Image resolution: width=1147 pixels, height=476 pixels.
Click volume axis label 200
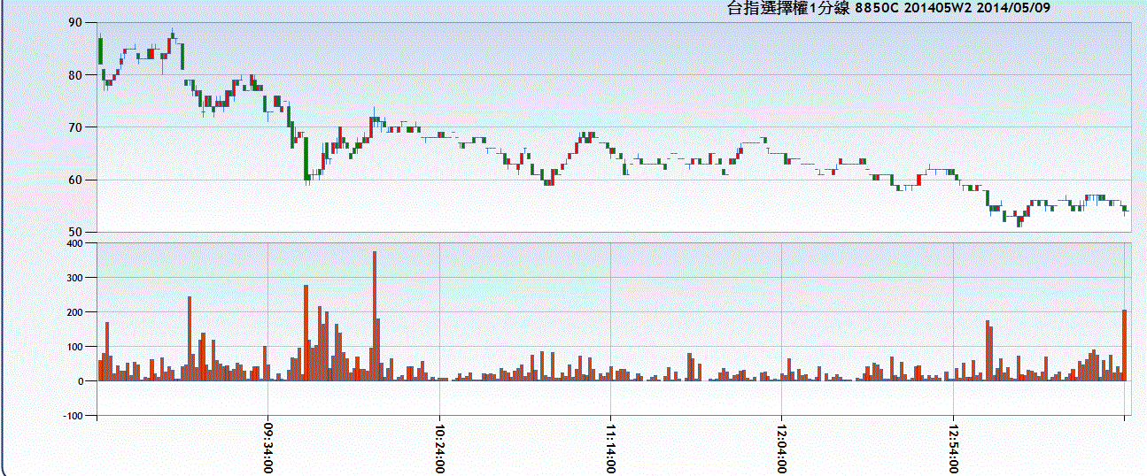click(74, 311)
